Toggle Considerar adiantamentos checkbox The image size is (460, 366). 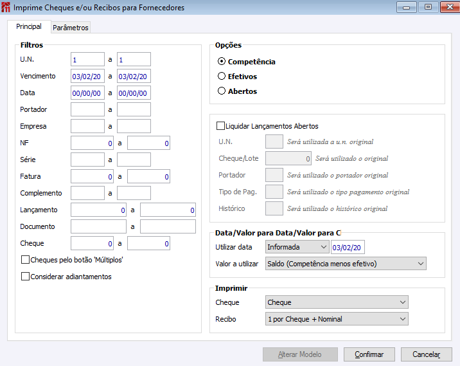pos(26,277)
